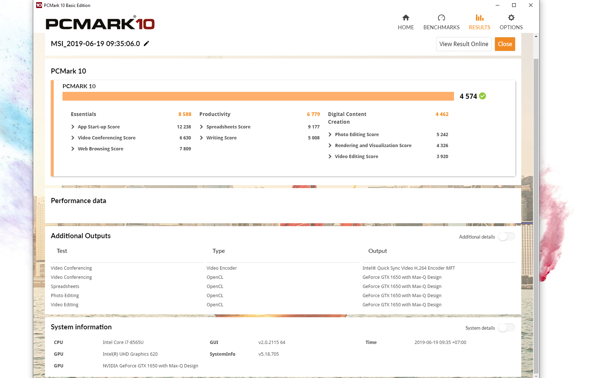The width and height of the screenshot is (590, 378).
Task: Click the Home house icon
Action: [406, 18]
